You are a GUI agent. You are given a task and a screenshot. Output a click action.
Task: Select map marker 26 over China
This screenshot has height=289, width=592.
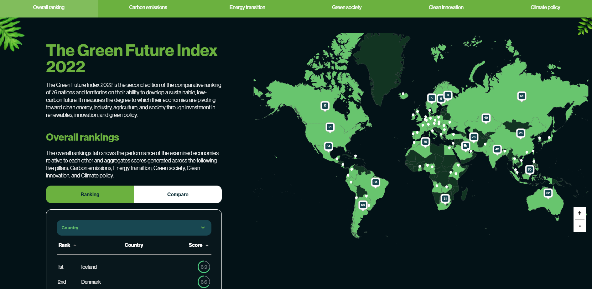pos(520,133)
